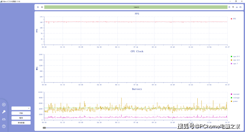Click the save icon right of label bar
245x132 pixels.
pos(229,7)
